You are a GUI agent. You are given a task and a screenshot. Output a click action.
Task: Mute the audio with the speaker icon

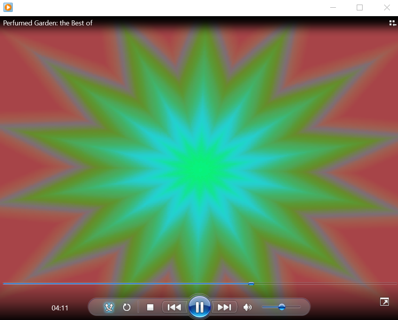coord(247,307)
